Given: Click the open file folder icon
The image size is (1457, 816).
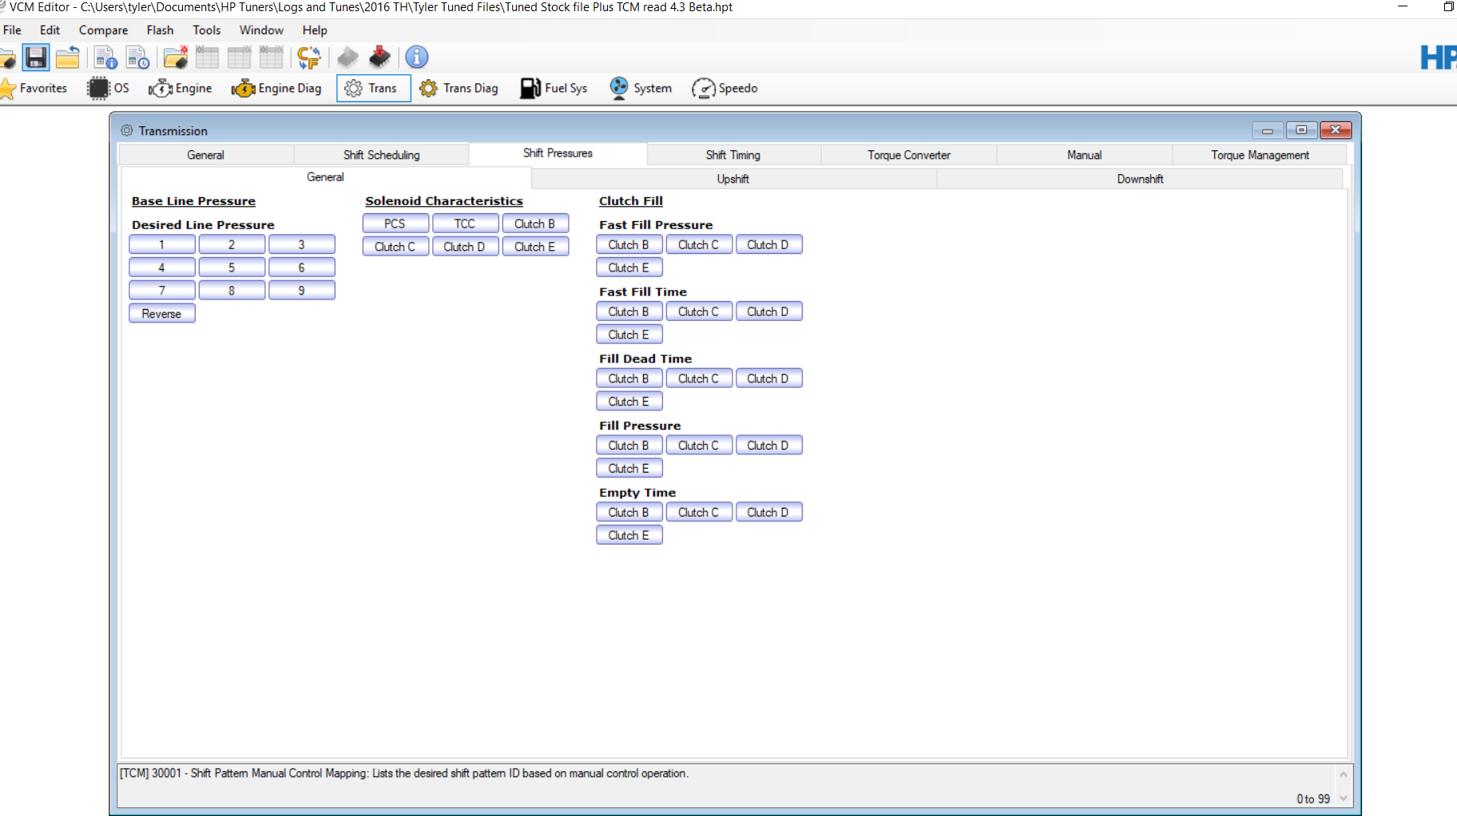Looking at the screenshot, I should coord(7,57).
